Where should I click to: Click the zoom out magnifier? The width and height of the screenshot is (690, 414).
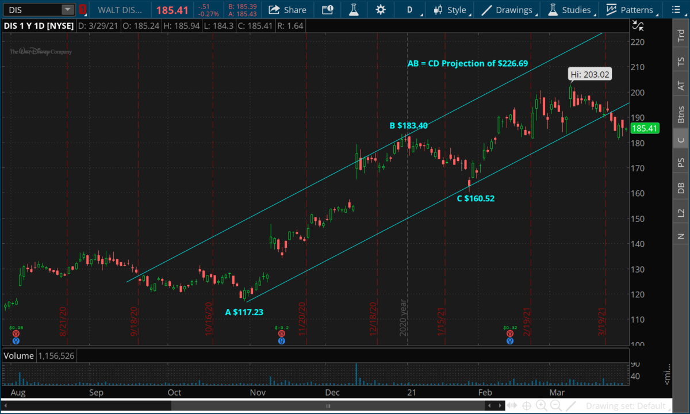[555, 405]
